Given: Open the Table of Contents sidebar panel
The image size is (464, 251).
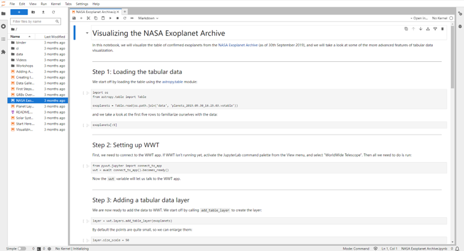Looking at the screenshot, I should 4,39.
